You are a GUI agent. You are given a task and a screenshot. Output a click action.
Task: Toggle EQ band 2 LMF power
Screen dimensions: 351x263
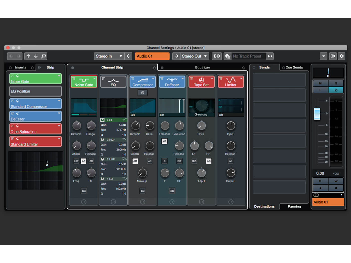click(x=102, y=159)
